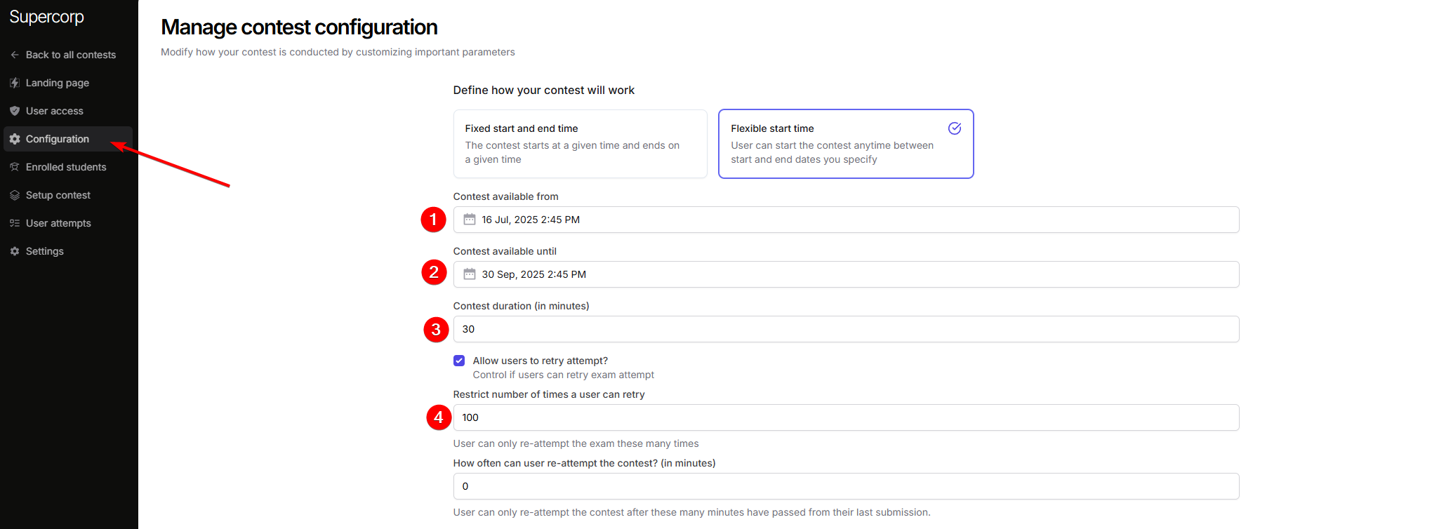
Task: Click the back arrow icon in sidebar
Action: pos(15,55)
